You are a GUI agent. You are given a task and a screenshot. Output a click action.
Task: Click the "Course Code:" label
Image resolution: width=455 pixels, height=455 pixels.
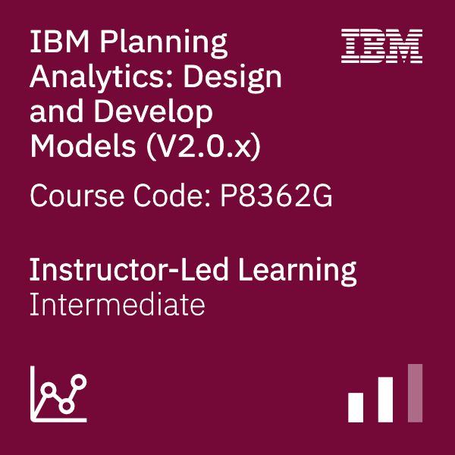[121, 196]
